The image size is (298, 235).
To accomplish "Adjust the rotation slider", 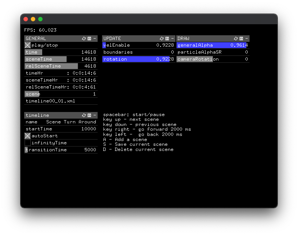I will (139, 59).
